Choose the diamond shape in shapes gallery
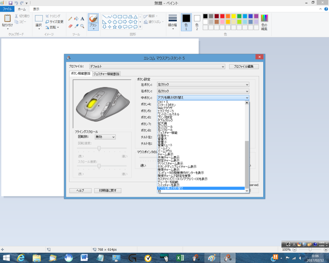329x263 pixels. point(109,22)
